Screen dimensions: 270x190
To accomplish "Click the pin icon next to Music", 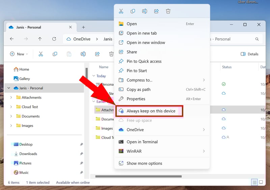I will pos(81,173).
